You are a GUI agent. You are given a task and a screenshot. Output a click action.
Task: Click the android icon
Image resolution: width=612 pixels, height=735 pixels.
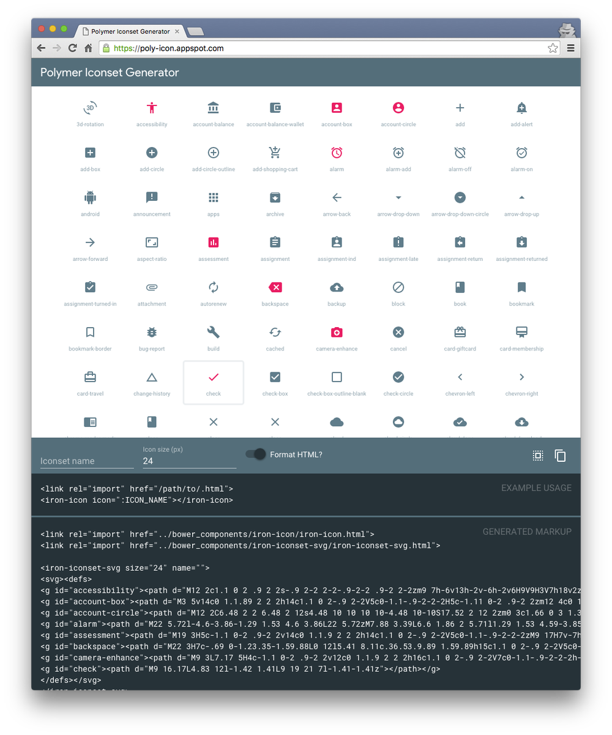click(x=90, y=197)
